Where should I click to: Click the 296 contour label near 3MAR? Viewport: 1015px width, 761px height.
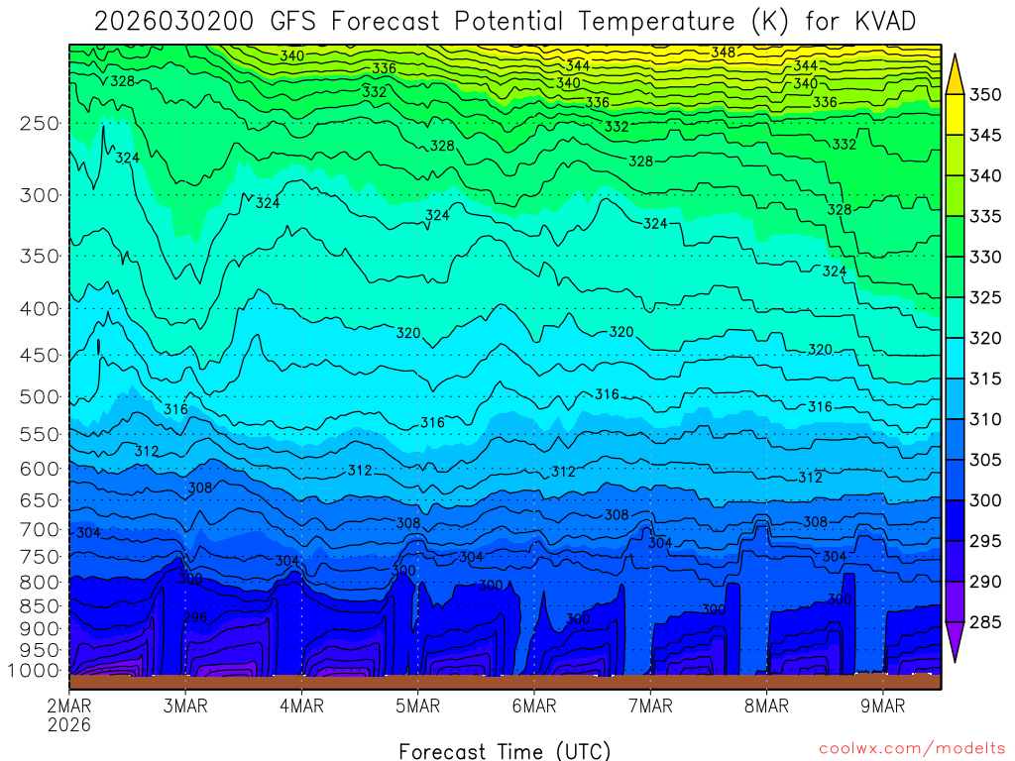click(195, 617)
